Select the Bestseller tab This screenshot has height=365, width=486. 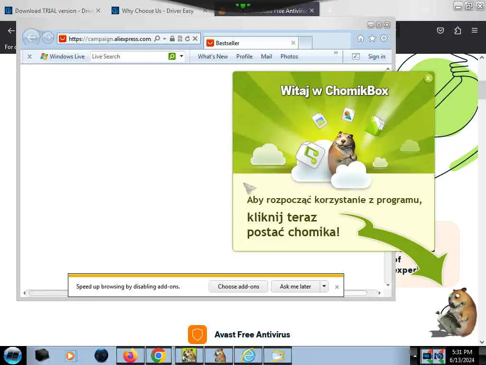coord(251,43)
